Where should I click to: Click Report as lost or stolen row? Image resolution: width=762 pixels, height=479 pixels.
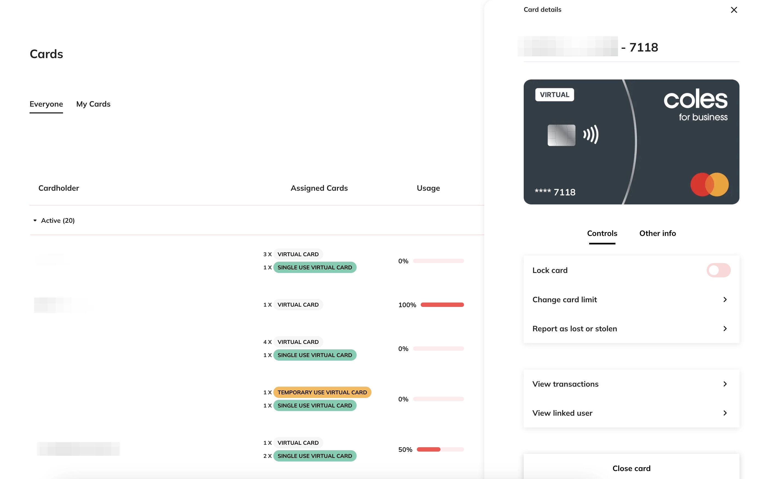631,329
